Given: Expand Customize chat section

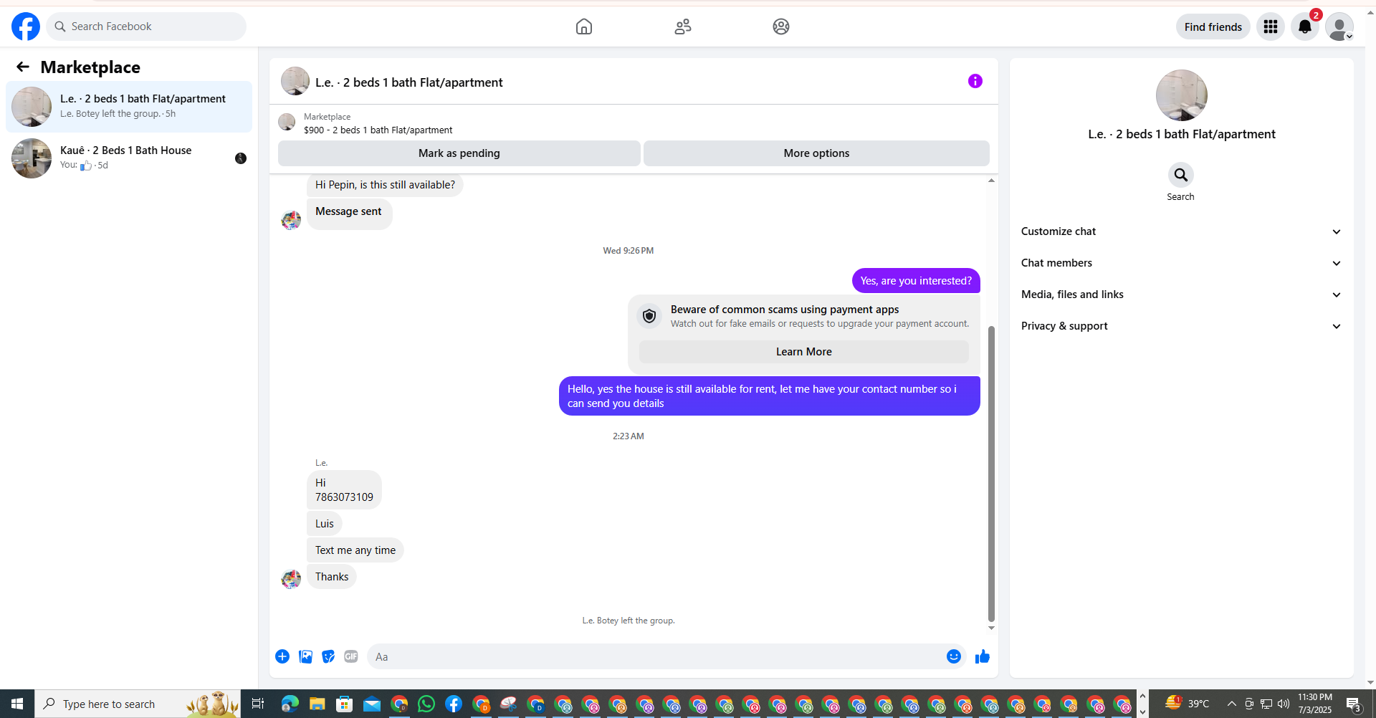Looking at the screenshot, I should coord(1180,231).
